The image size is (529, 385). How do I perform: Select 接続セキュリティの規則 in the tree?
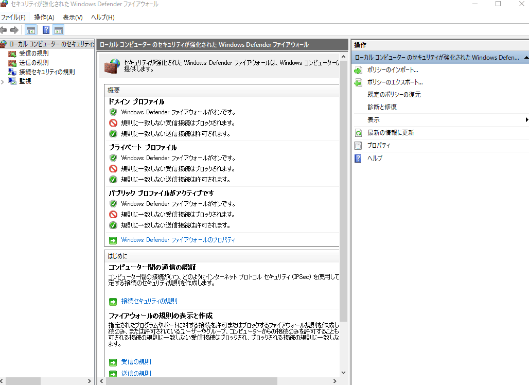coord(47,72)
